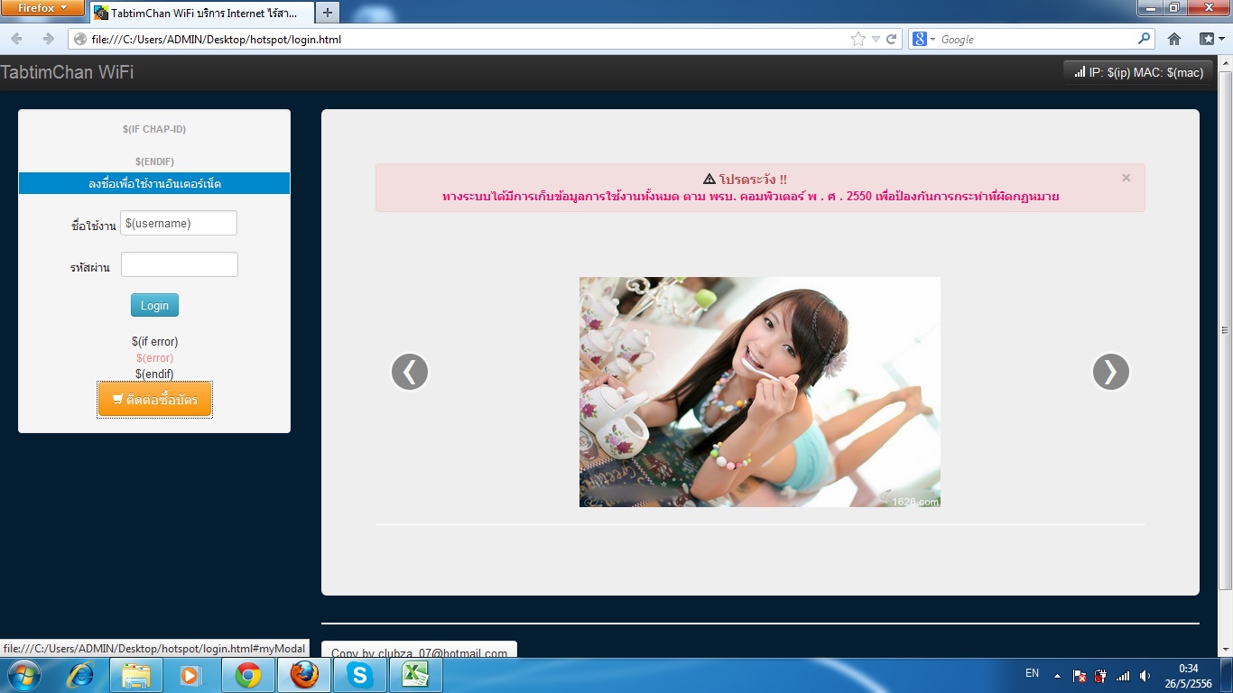Open the orange Firefox menu button
Viewport: 1233px width, 693px height.
[x=42, y=8]
